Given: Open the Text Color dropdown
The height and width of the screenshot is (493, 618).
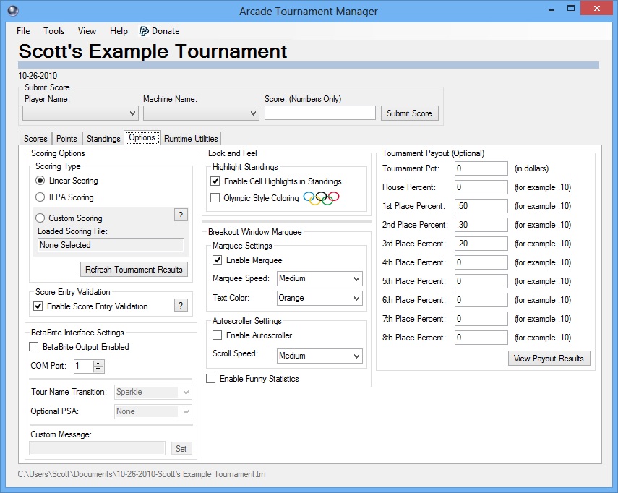Looking at the screenshot, I should 319,298.
